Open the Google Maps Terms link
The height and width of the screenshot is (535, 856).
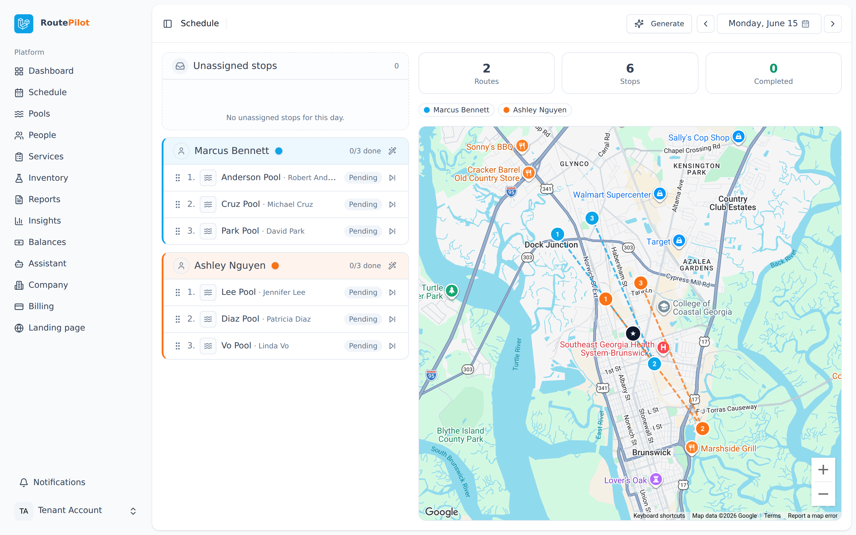coord(772,516)
